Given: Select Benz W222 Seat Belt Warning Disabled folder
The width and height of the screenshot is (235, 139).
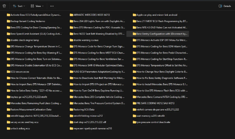Looking at the screenshot, I should pyautogui.click(x=99, y=34).
